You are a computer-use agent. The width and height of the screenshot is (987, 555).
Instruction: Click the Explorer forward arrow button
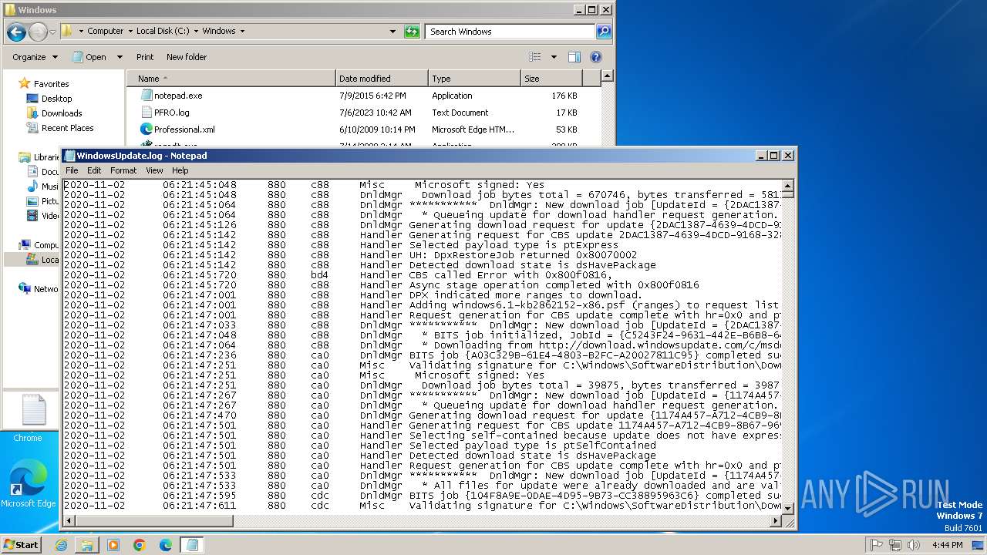click(38, 32)
